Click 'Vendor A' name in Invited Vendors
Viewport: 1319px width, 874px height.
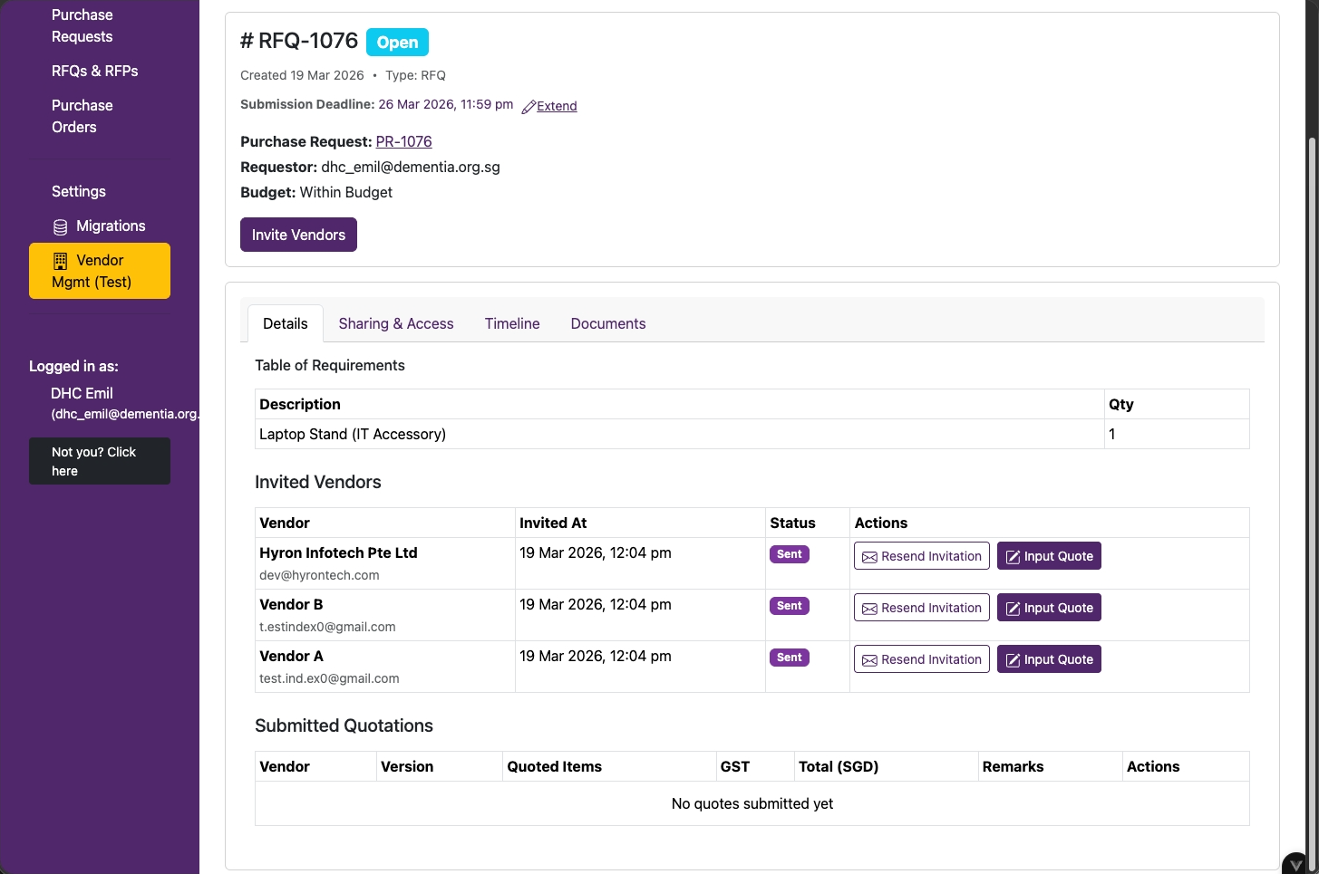click(x=291, y=656)
